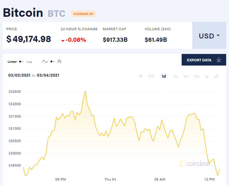Click the dropdown arrow beside USD
This screenshot has width=229, height=185.
pos(218,35)
